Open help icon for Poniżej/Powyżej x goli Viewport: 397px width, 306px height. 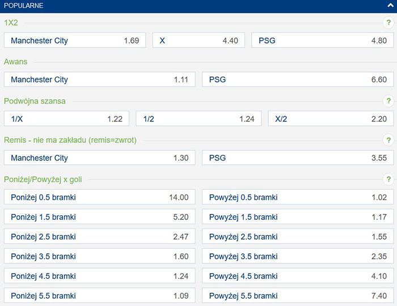pos(388,180)
